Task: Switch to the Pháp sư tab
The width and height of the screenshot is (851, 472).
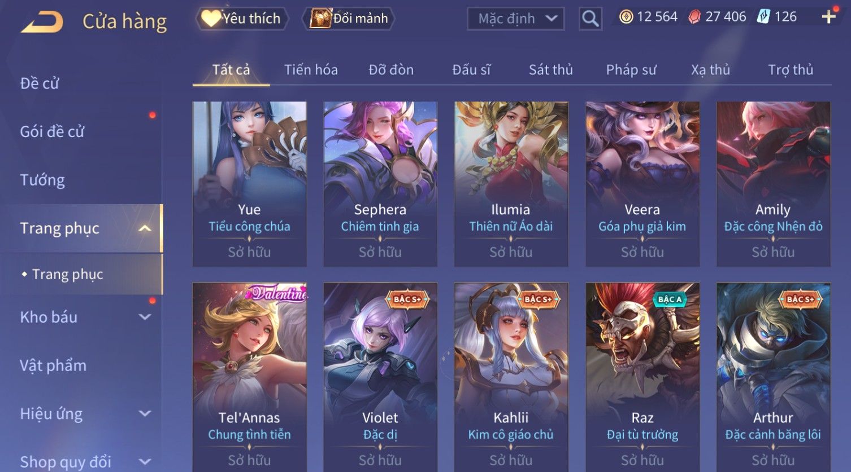Action: pos(631,70)
